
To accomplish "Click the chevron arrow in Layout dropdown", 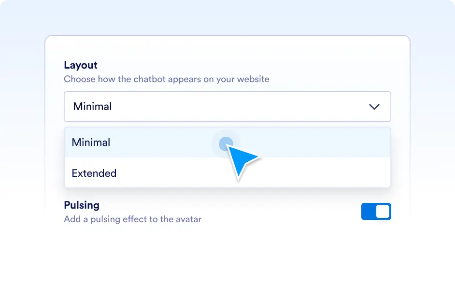I will pos(374,107).
